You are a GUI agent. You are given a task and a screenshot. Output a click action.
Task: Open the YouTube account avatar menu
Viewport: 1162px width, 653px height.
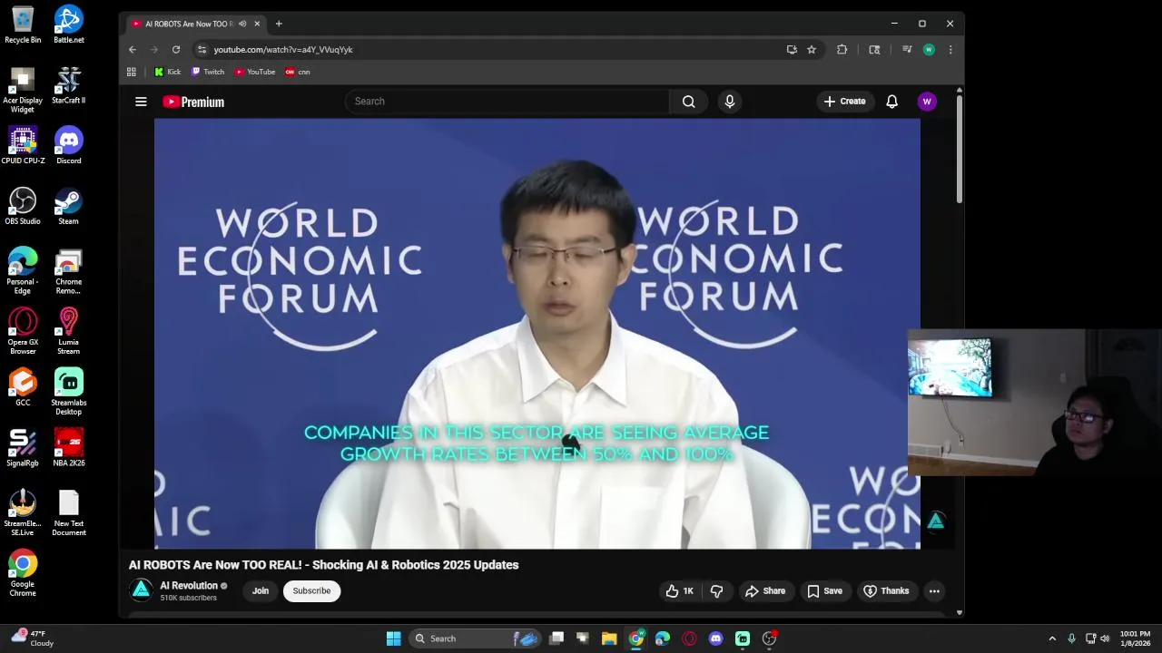click(x=927, y=102)
